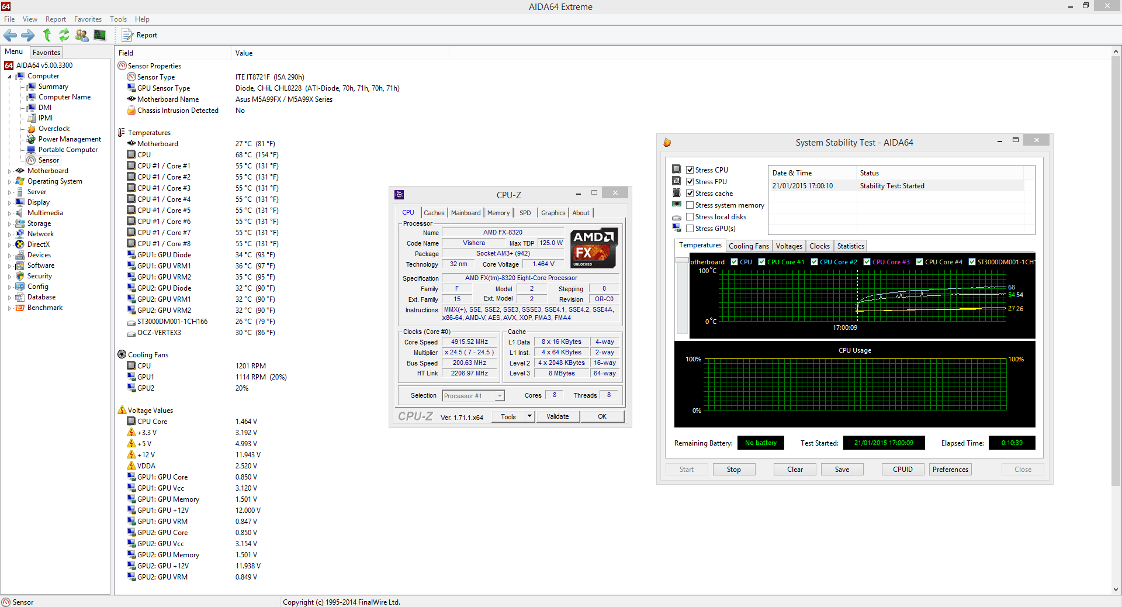Screen dimensions: 1122x607
Task: Click the Overclock flame icon in tree
Action: [x=32, y=129]
